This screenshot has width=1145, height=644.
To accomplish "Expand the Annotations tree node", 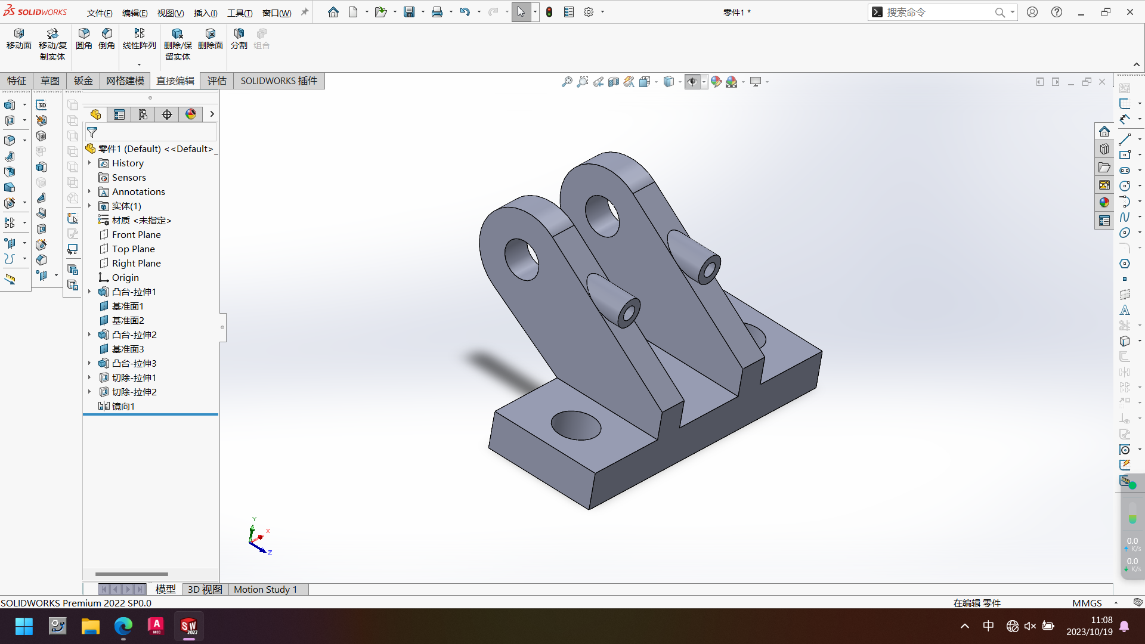I will click(x=89, y=191).
